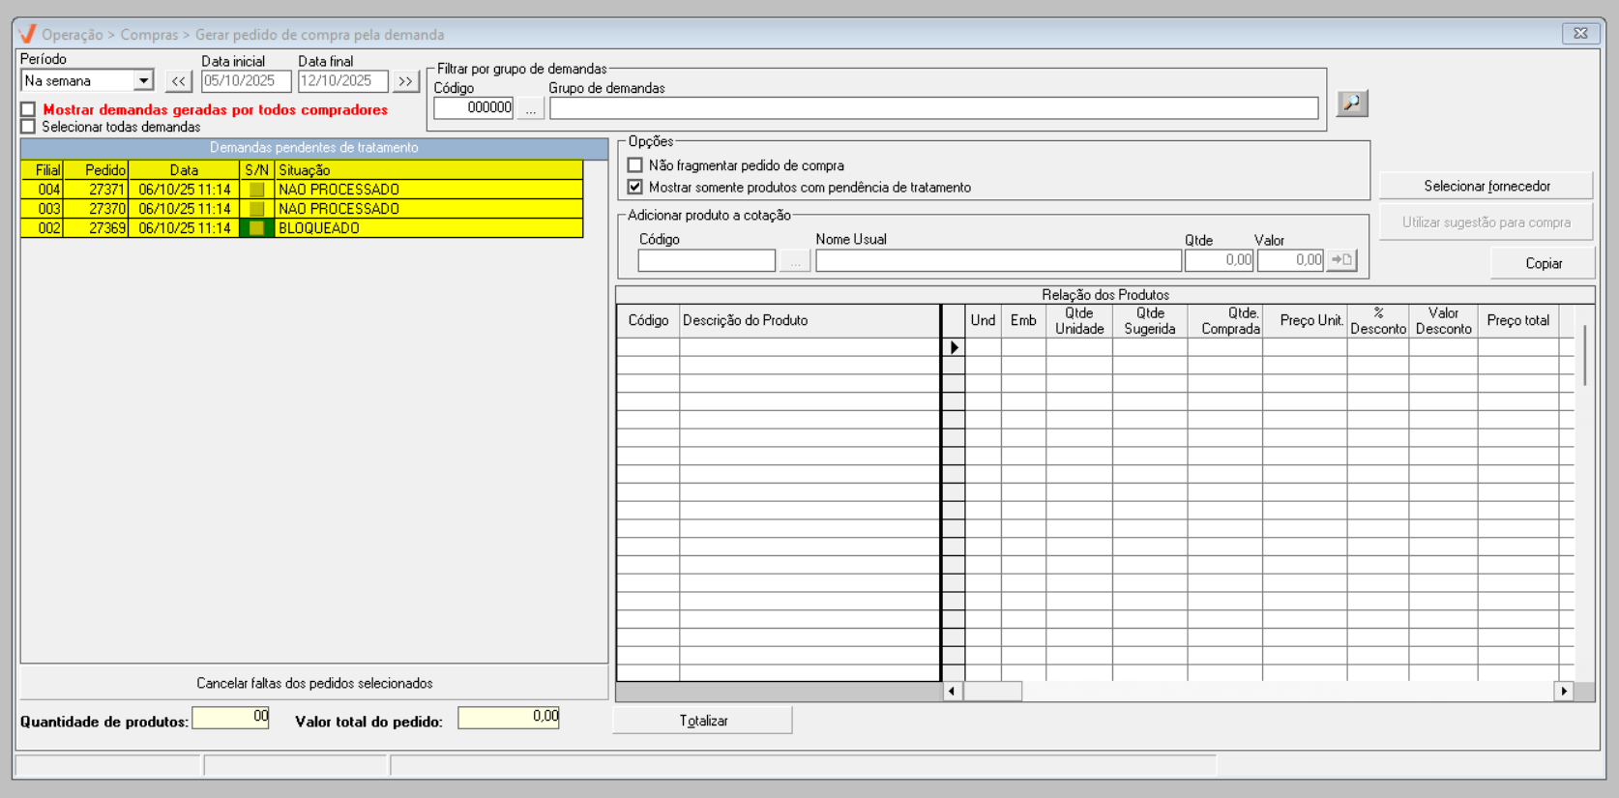Click Cancelar faltas dos pedidos selecionados
Screen dimensions: 1619x798
[x=314, y=683]
